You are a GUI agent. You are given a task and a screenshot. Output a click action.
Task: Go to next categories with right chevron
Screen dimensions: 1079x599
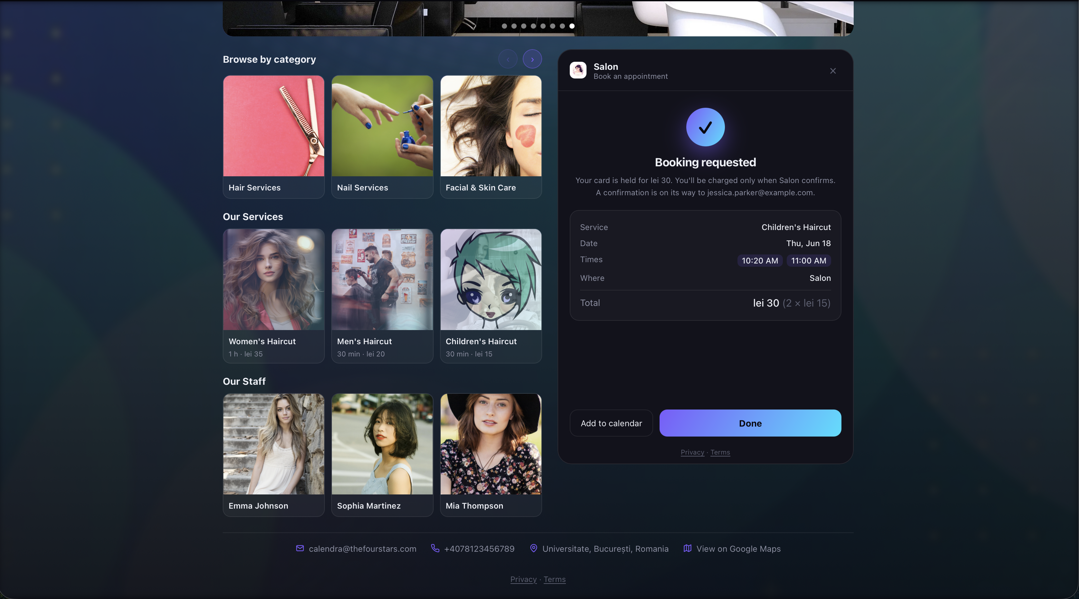532,60
